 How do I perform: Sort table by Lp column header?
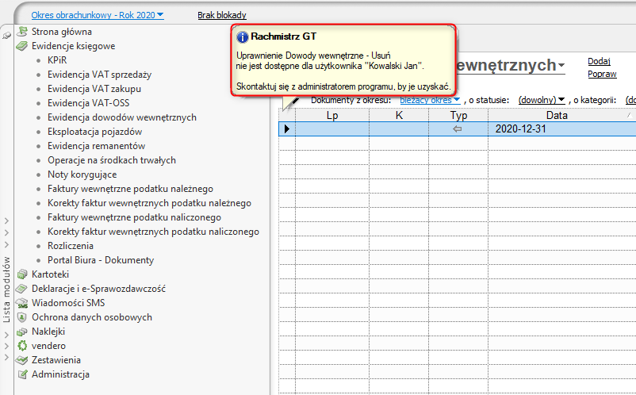pyautogui.click(x=332, y=115)
